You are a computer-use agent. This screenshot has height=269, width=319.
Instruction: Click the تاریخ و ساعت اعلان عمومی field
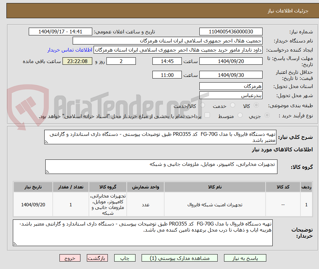pyautogui.click(x=60, y=31)
